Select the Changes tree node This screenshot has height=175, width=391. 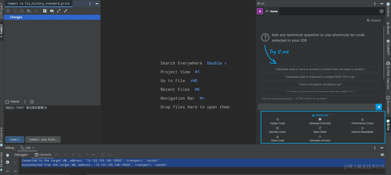pyautogui.click(x=52, y=17)
